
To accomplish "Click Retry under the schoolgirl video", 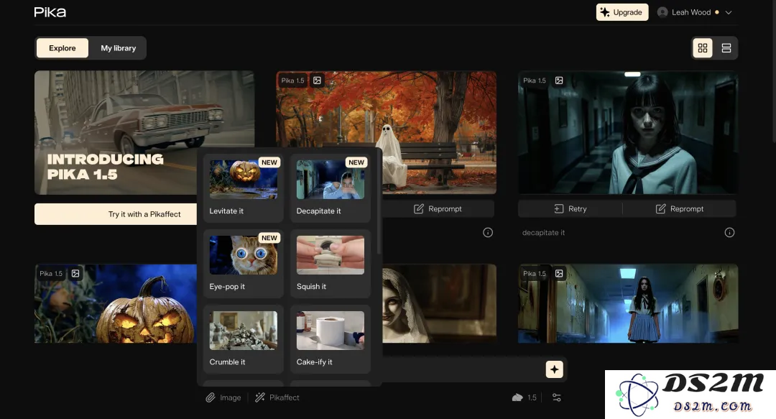I will 570,208.
